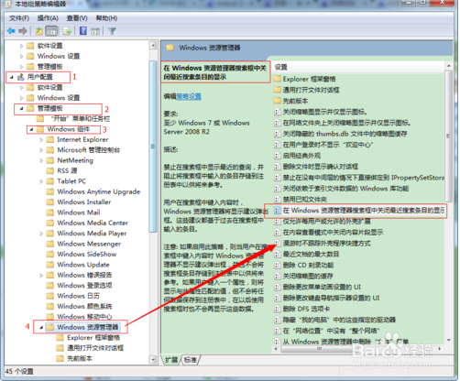
Task: Expand the Windows Media Player node
Action: pos(41,234)
